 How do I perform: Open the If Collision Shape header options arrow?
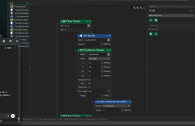(x=108, y=50)
